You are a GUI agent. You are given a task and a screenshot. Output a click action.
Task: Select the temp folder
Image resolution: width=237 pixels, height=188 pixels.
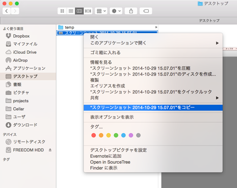[x=107, y=27]
